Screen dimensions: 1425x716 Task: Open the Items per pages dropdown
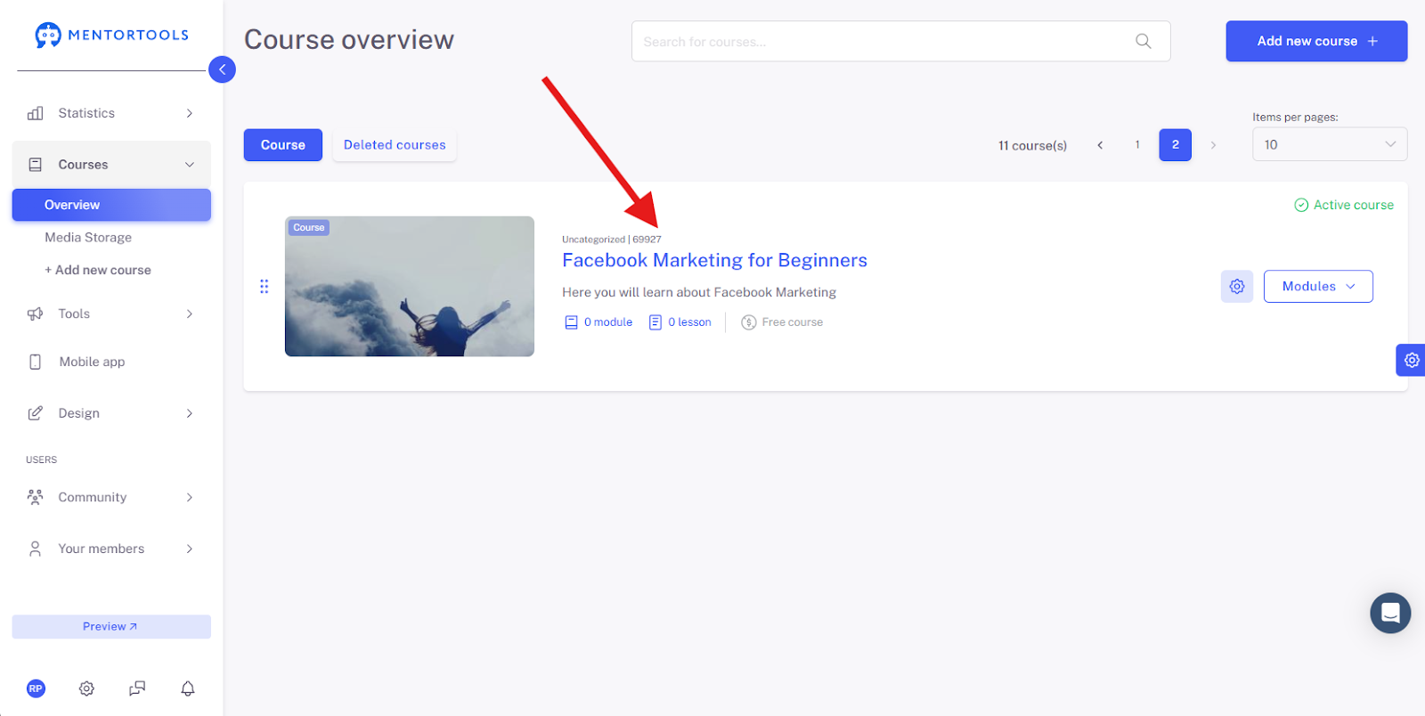(1330, 144)
